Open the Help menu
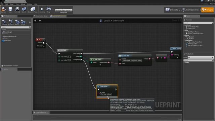The image size is (215, 121). (35, 4)
